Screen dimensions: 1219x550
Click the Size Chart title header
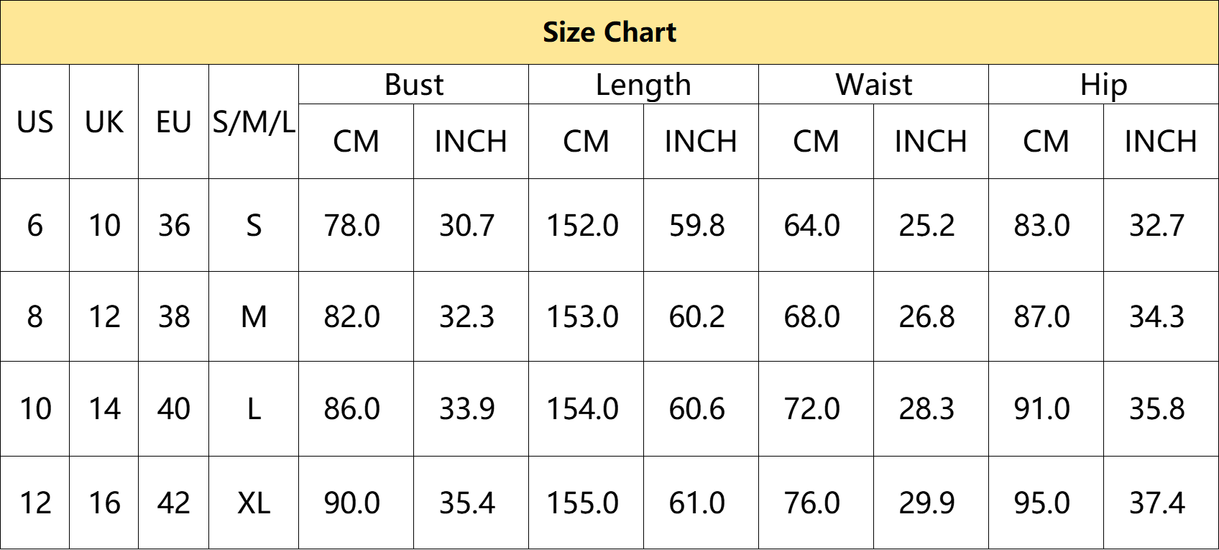609,32
